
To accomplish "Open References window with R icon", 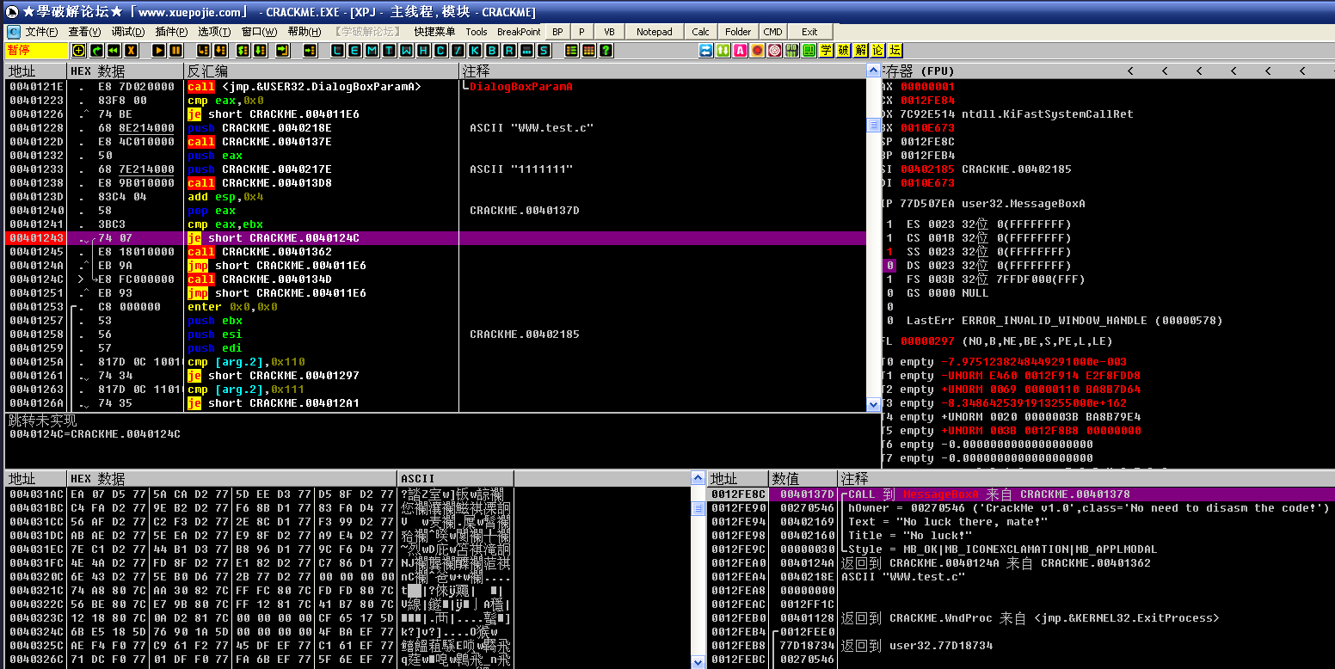I will (x=510, y=51).
